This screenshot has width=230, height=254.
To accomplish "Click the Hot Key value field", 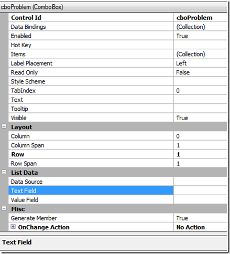I will pos(201,45).
